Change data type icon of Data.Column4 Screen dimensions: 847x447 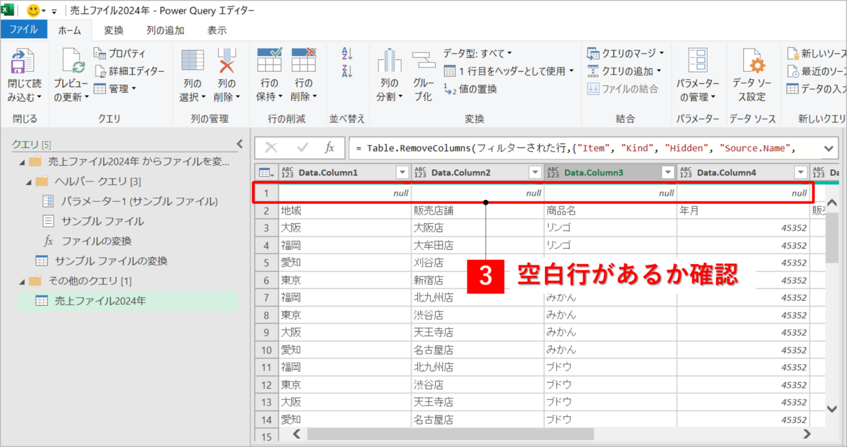(686, 173)
